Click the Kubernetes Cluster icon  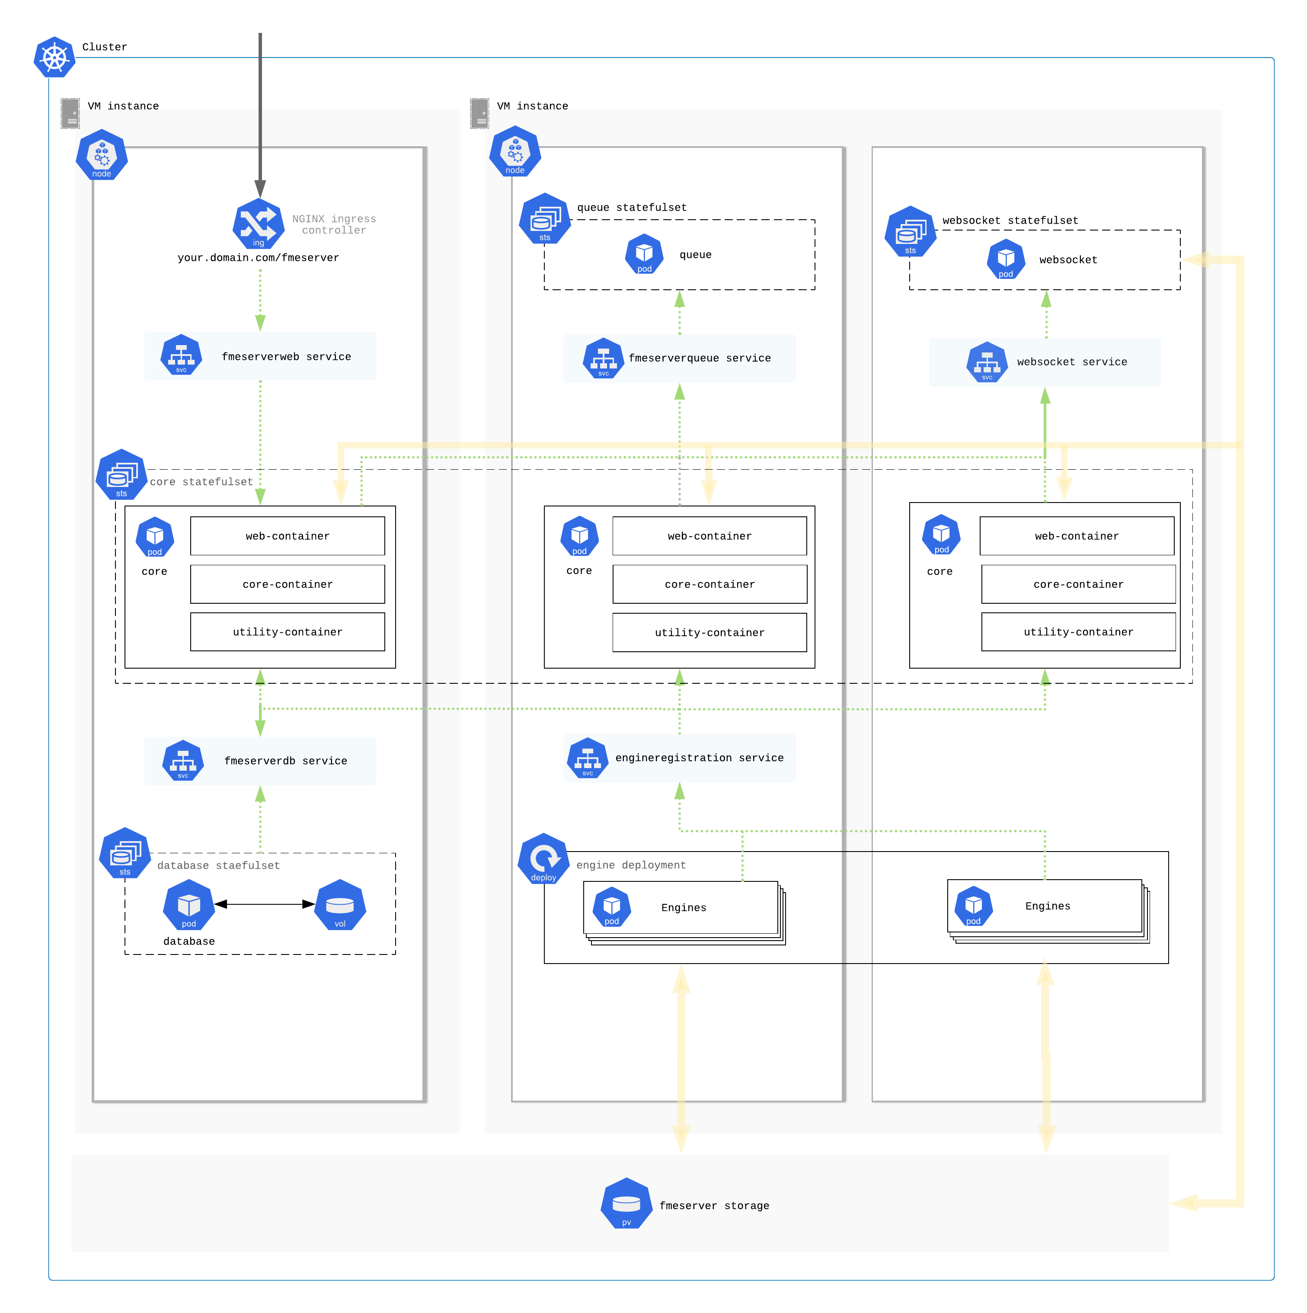click(54, 57)
